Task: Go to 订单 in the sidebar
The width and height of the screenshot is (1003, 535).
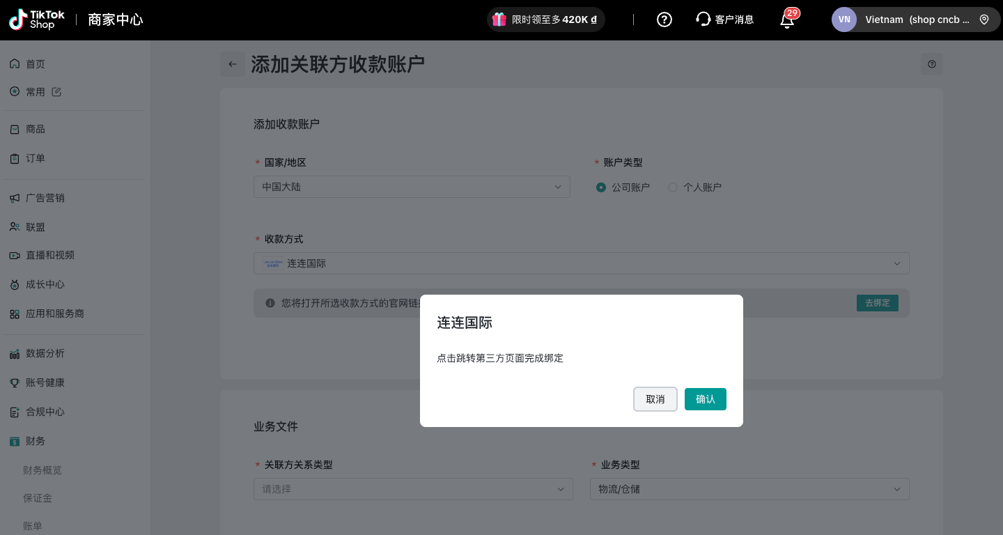Action: [36, 158]
